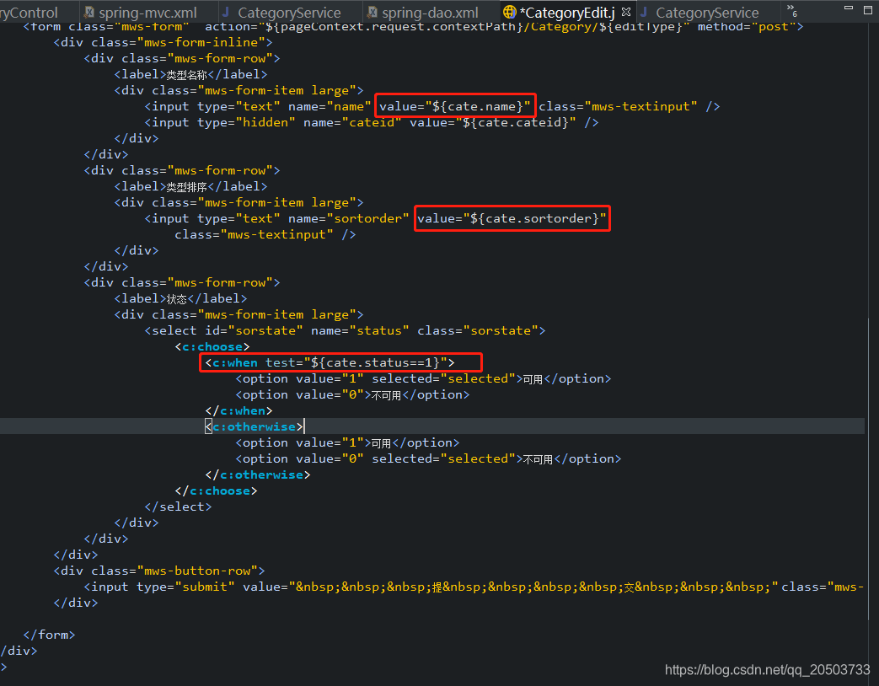Place cursor in the ${cate.status==1} test
Image resolution: width=879 pixels, height=686 pixels.
pos(378,362)
